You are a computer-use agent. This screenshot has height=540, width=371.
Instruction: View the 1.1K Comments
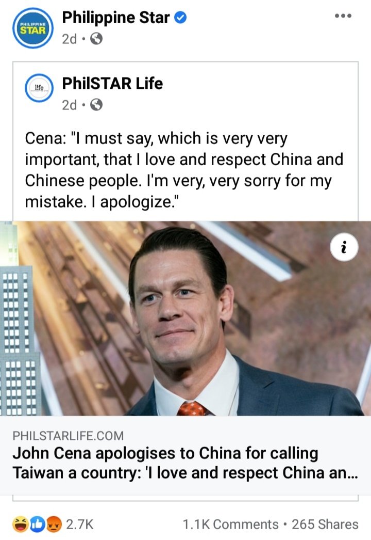tap(230, 524)
